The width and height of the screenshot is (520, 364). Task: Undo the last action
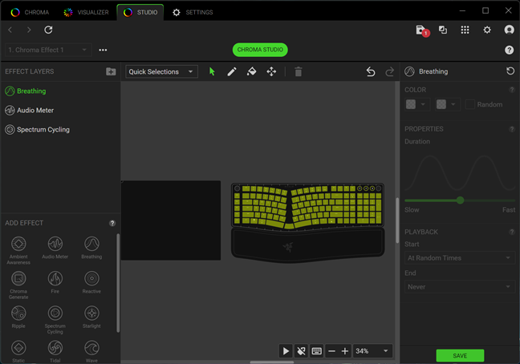click(371, 71)
